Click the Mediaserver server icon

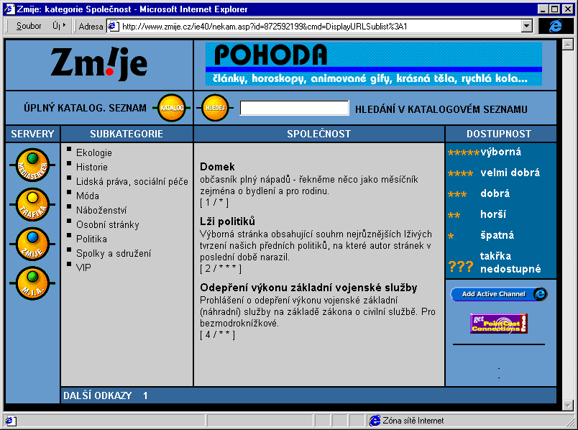click(x=32, y=165)
